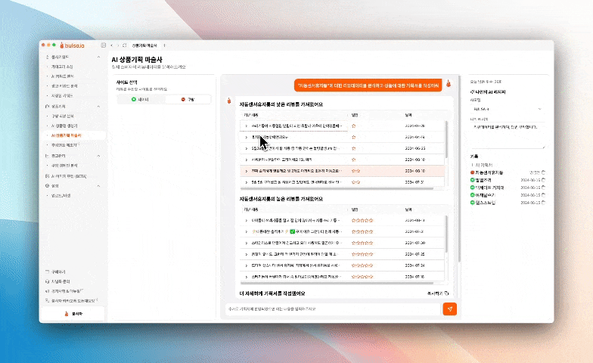Click the 구매하기 cart icon at sidebar bottom

pyautogui.click(x=47, y=272)
